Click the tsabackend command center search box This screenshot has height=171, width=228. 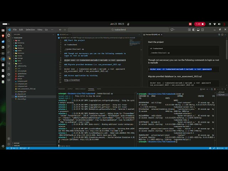[118, 30]
